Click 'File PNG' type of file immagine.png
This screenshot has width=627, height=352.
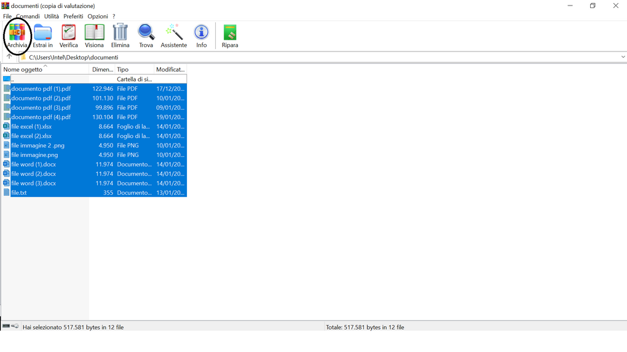[x=128, y=155]
